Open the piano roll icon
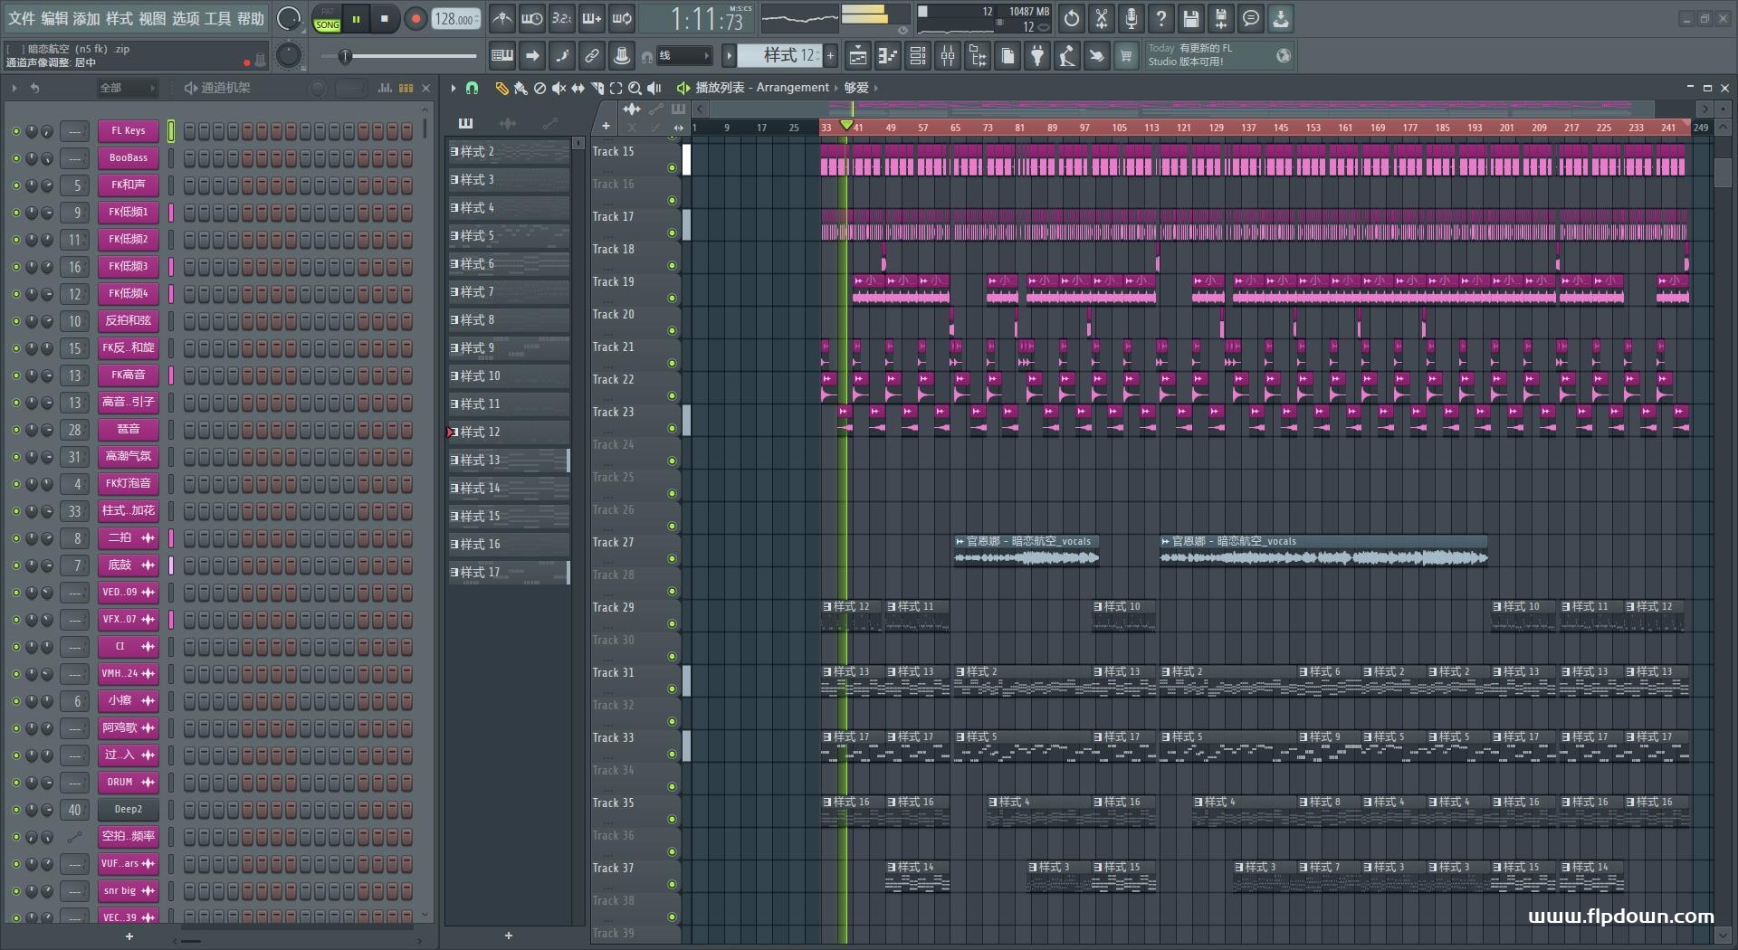1738x950 pixels. [x=888, y=56]
